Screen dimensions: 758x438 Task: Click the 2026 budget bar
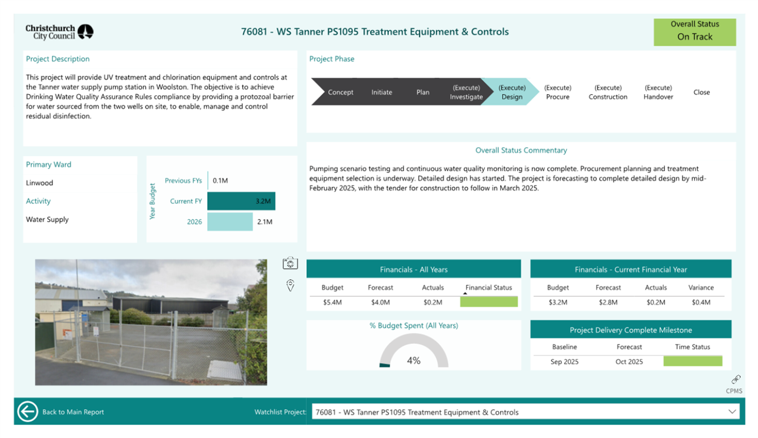click(x=230, y=221)
